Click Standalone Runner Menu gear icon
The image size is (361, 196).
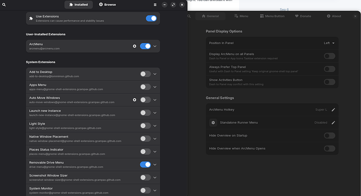tap(213, 123)
